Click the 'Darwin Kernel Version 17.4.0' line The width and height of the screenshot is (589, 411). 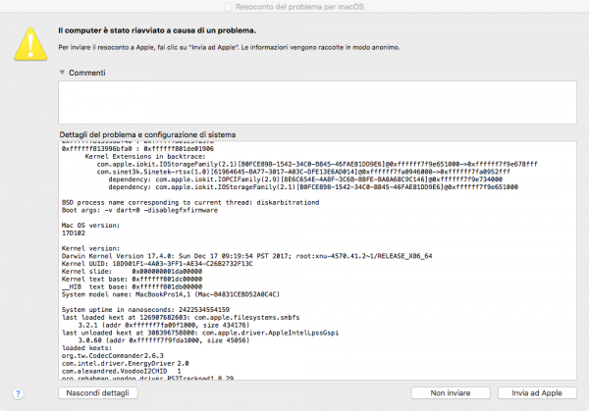click(246, 256)
